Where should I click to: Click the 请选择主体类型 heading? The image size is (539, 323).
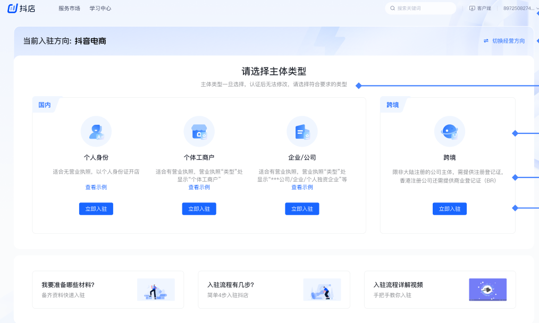(x=274, y=71)
